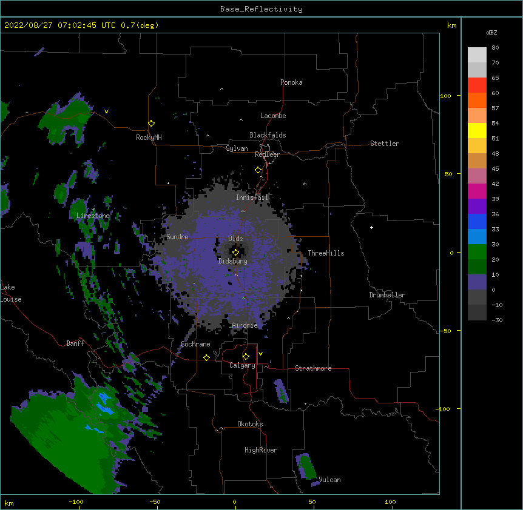
Task: Pick the light blue swatch between 33 and 30 dBZ
Action: tap(477, 237)
